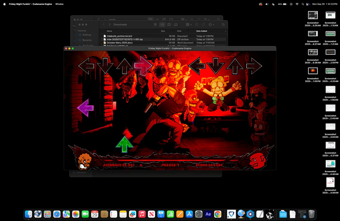Sort by Size column in Downloads

(x=163, y=31)
